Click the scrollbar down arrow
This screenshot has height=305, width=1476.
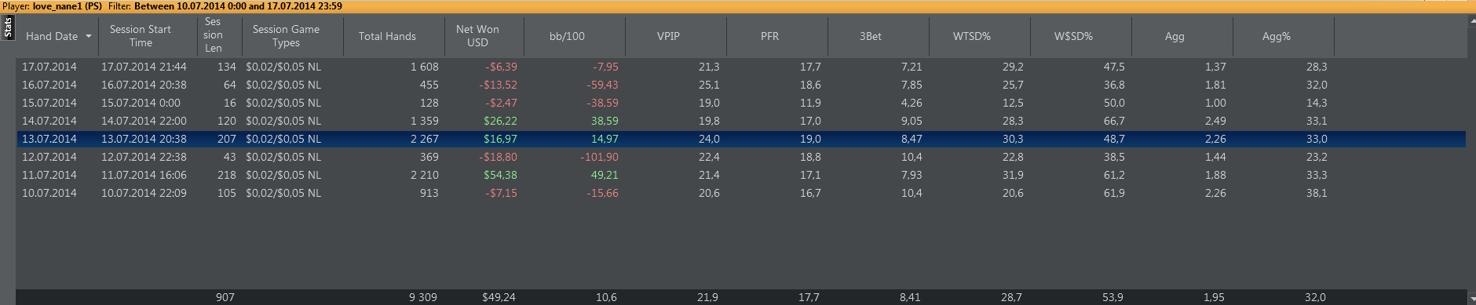click(x=1471, y=298)
